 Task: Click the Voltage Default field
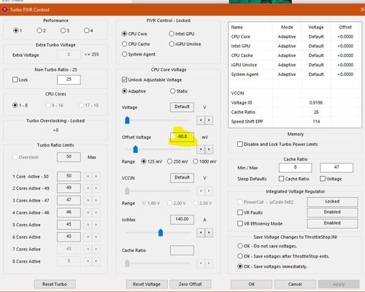[x=182, y=107]
